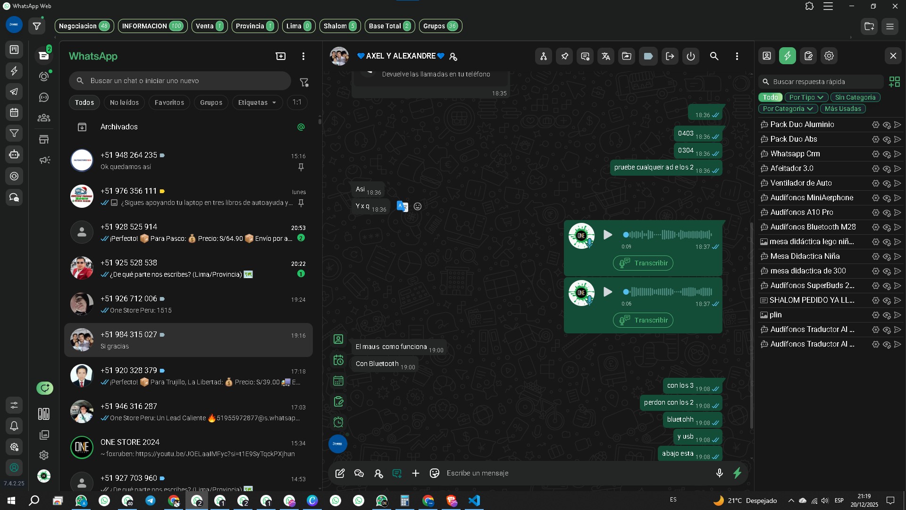
Task: Select the Negociacion label tab
Action: tap(84, 26)
